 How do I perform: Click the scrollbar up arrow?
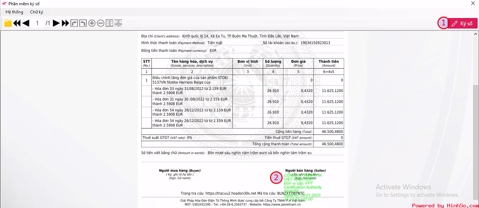(476, 34)
